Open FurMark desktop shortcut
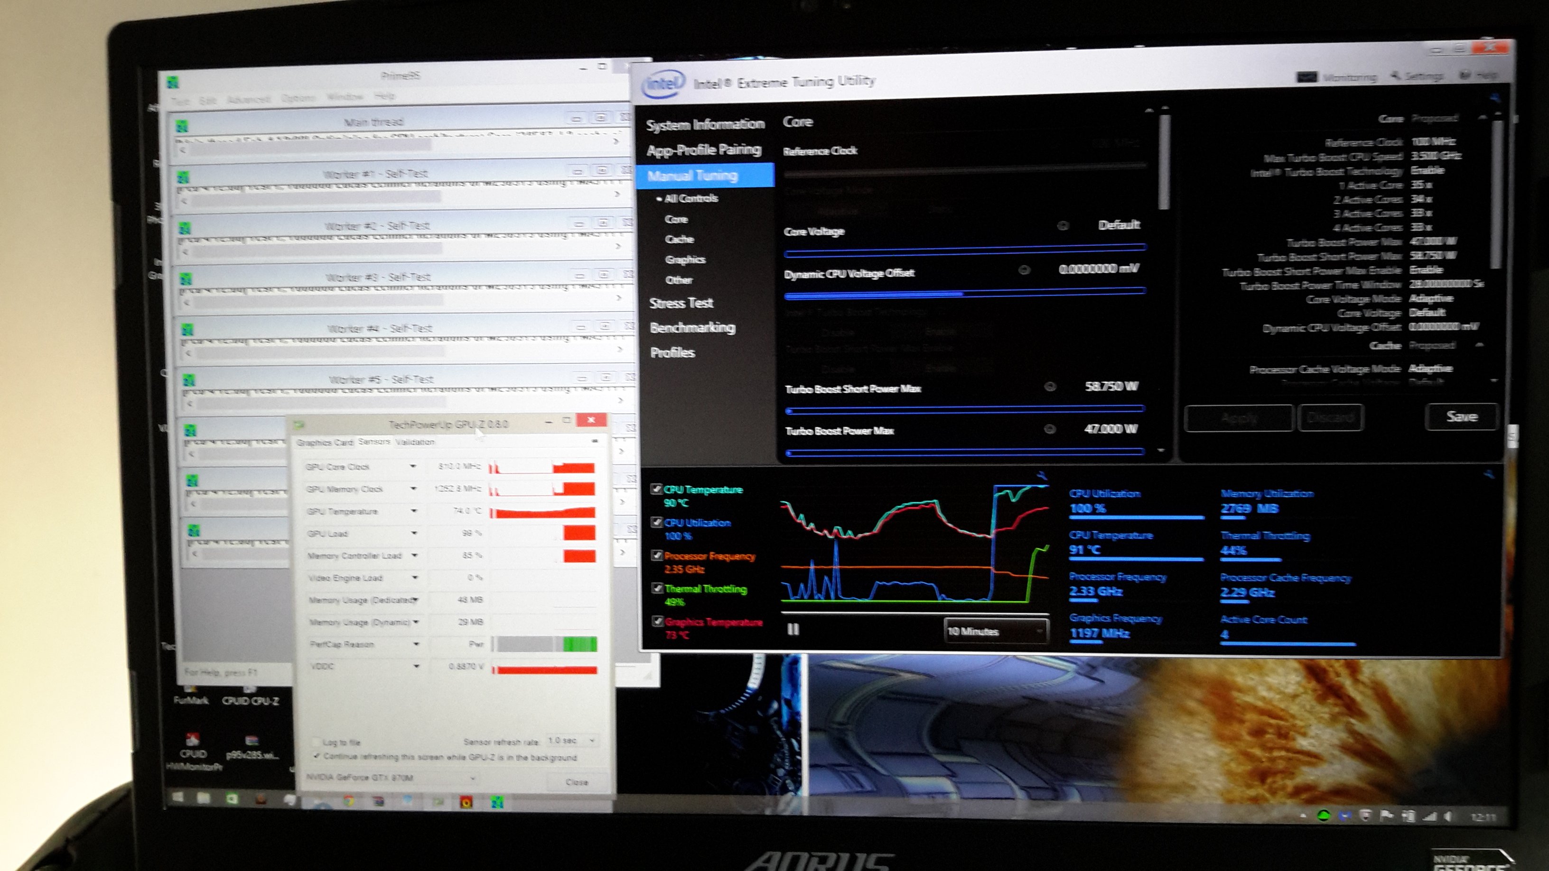This screenshot has height=871, width=1549. 191,695
